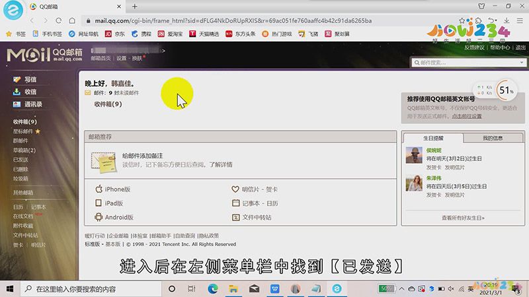This screenshot has height=297, width=529.
Task: Open 其他邮箱 in sidebar
Action: click(x=23, y=193)
